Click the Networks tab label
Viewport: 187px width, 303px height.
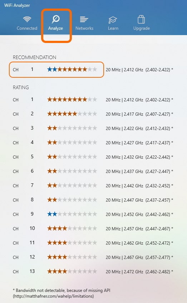coord(84,28)
